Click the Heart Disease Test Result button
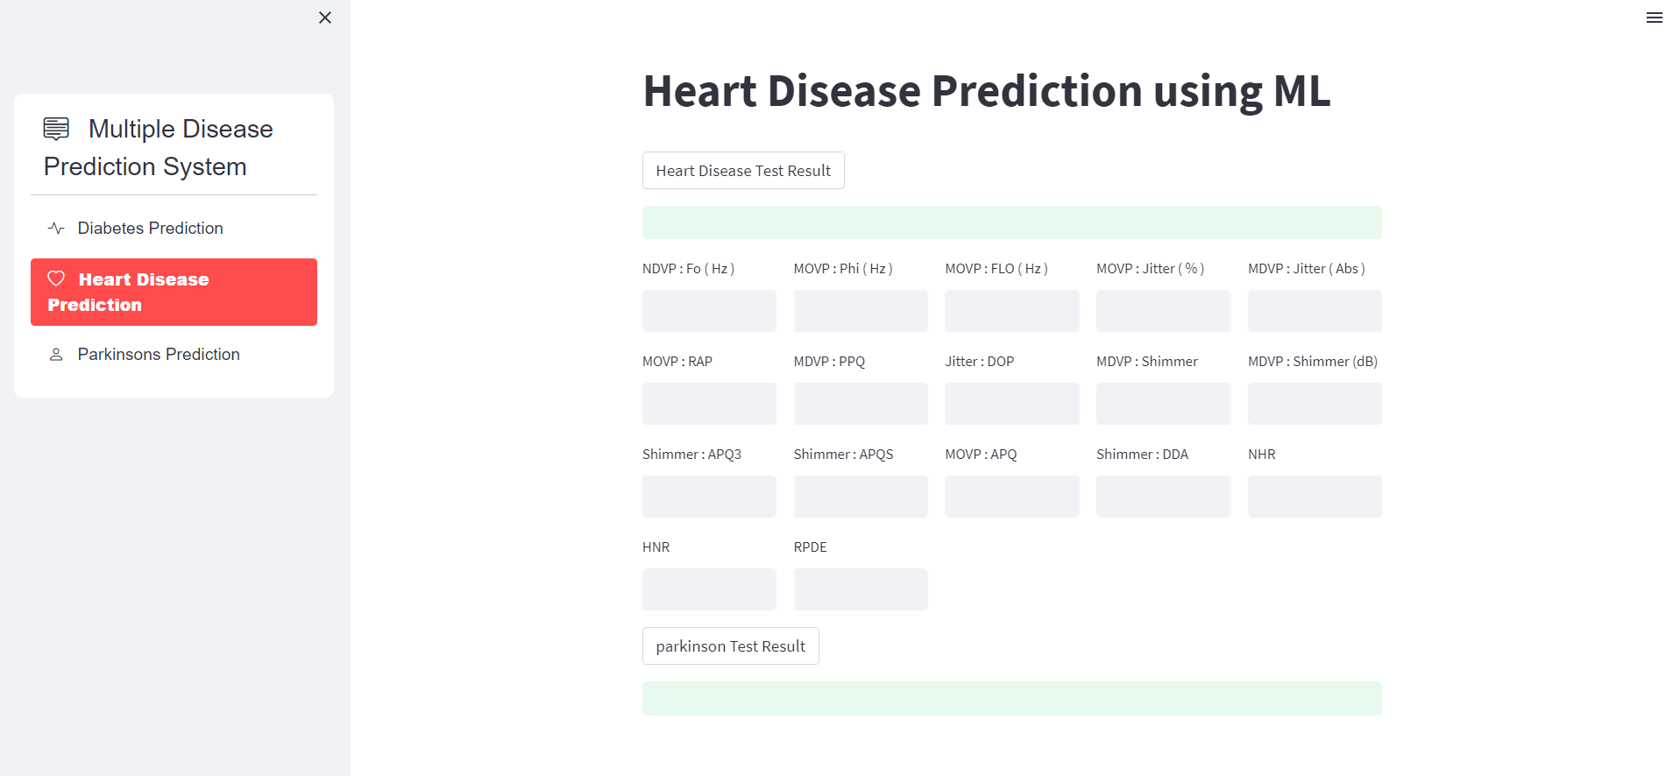Image resolution: width=1673 pixels, height=776 pixels. click(742, 170)
